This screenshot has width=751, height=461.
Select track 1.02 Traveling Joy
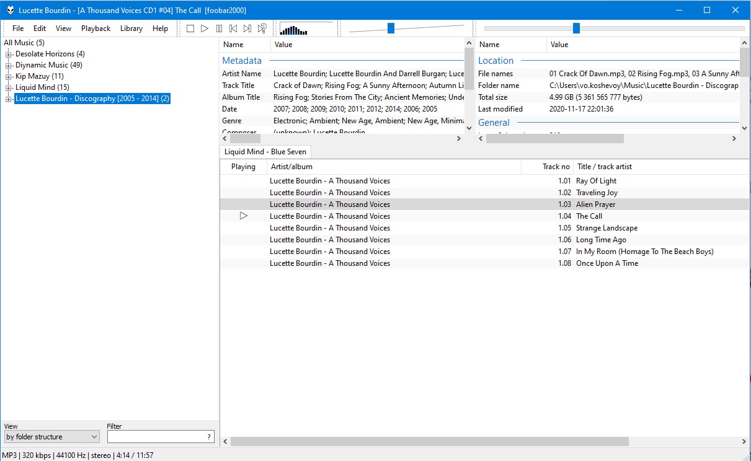tap(484, 193)
